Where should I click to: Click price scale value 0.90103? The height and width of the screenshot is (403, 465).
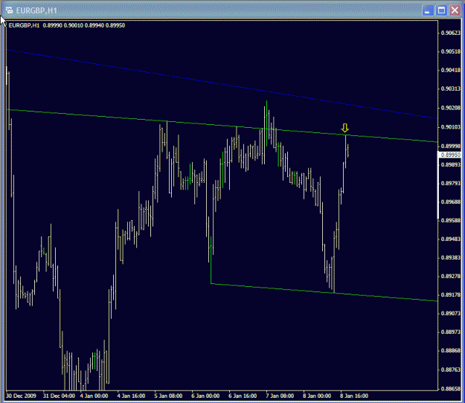(450, 127)
